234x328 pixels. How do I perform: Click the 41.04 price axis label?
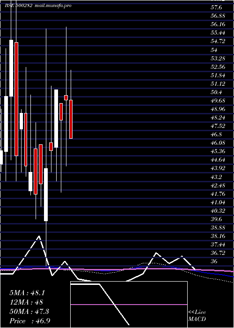pyautogui.click(x=218, y=202)
